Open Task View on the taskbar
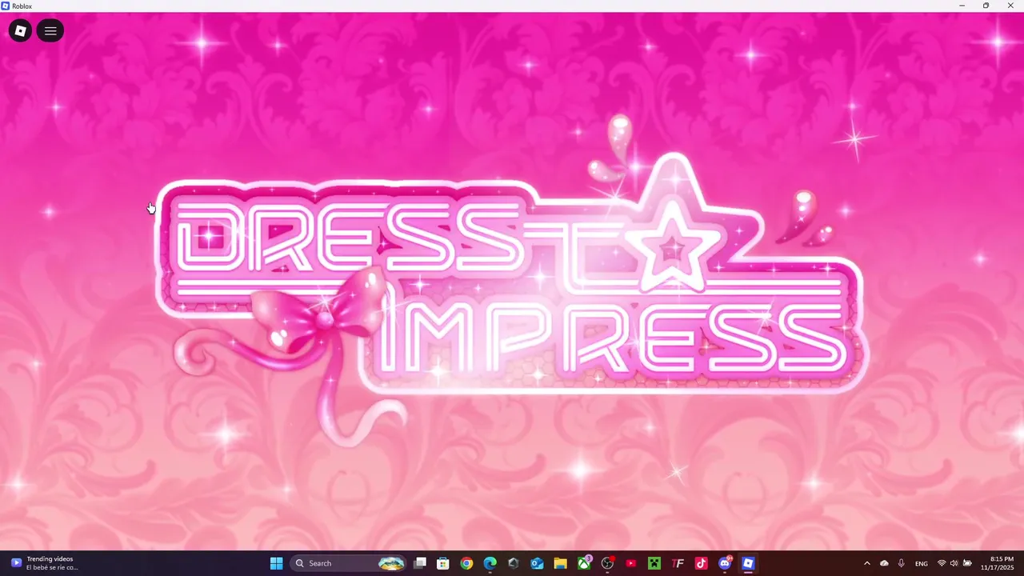 click(x=420, y=563)
